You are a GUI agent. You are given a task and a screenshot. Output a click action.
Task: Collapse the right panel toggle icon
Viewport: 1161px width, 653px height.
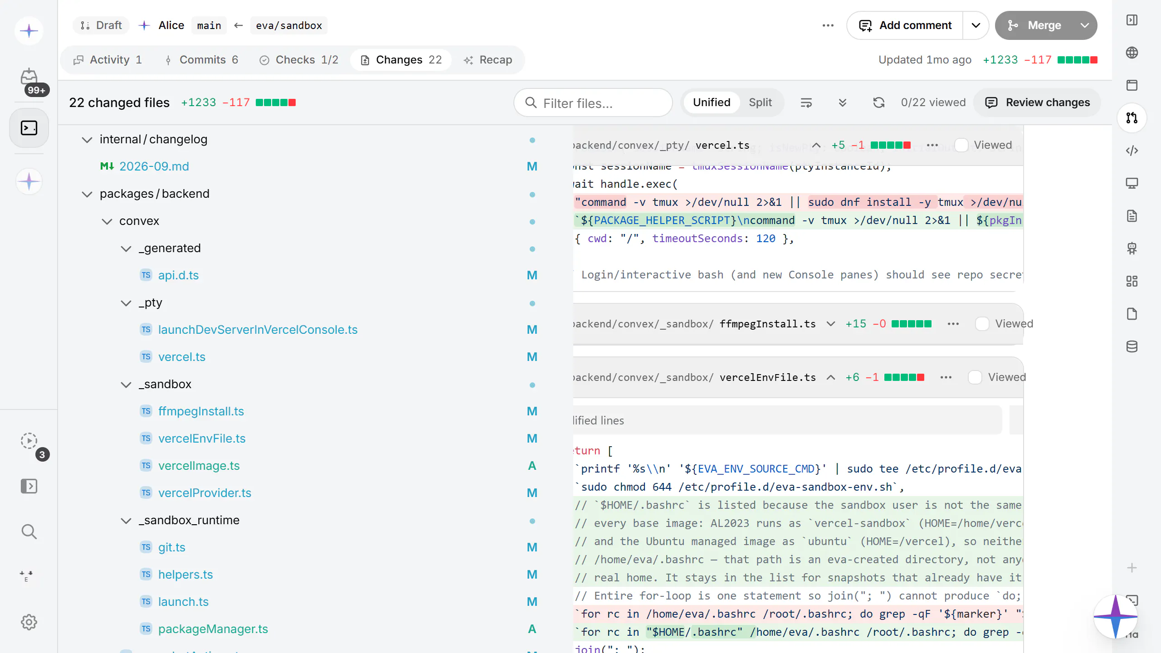[x=1132, y=20]
